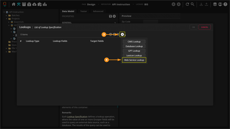Select GPT Lookup from the list
This screenshot has height=129, width=230.
tap(134, 51)
